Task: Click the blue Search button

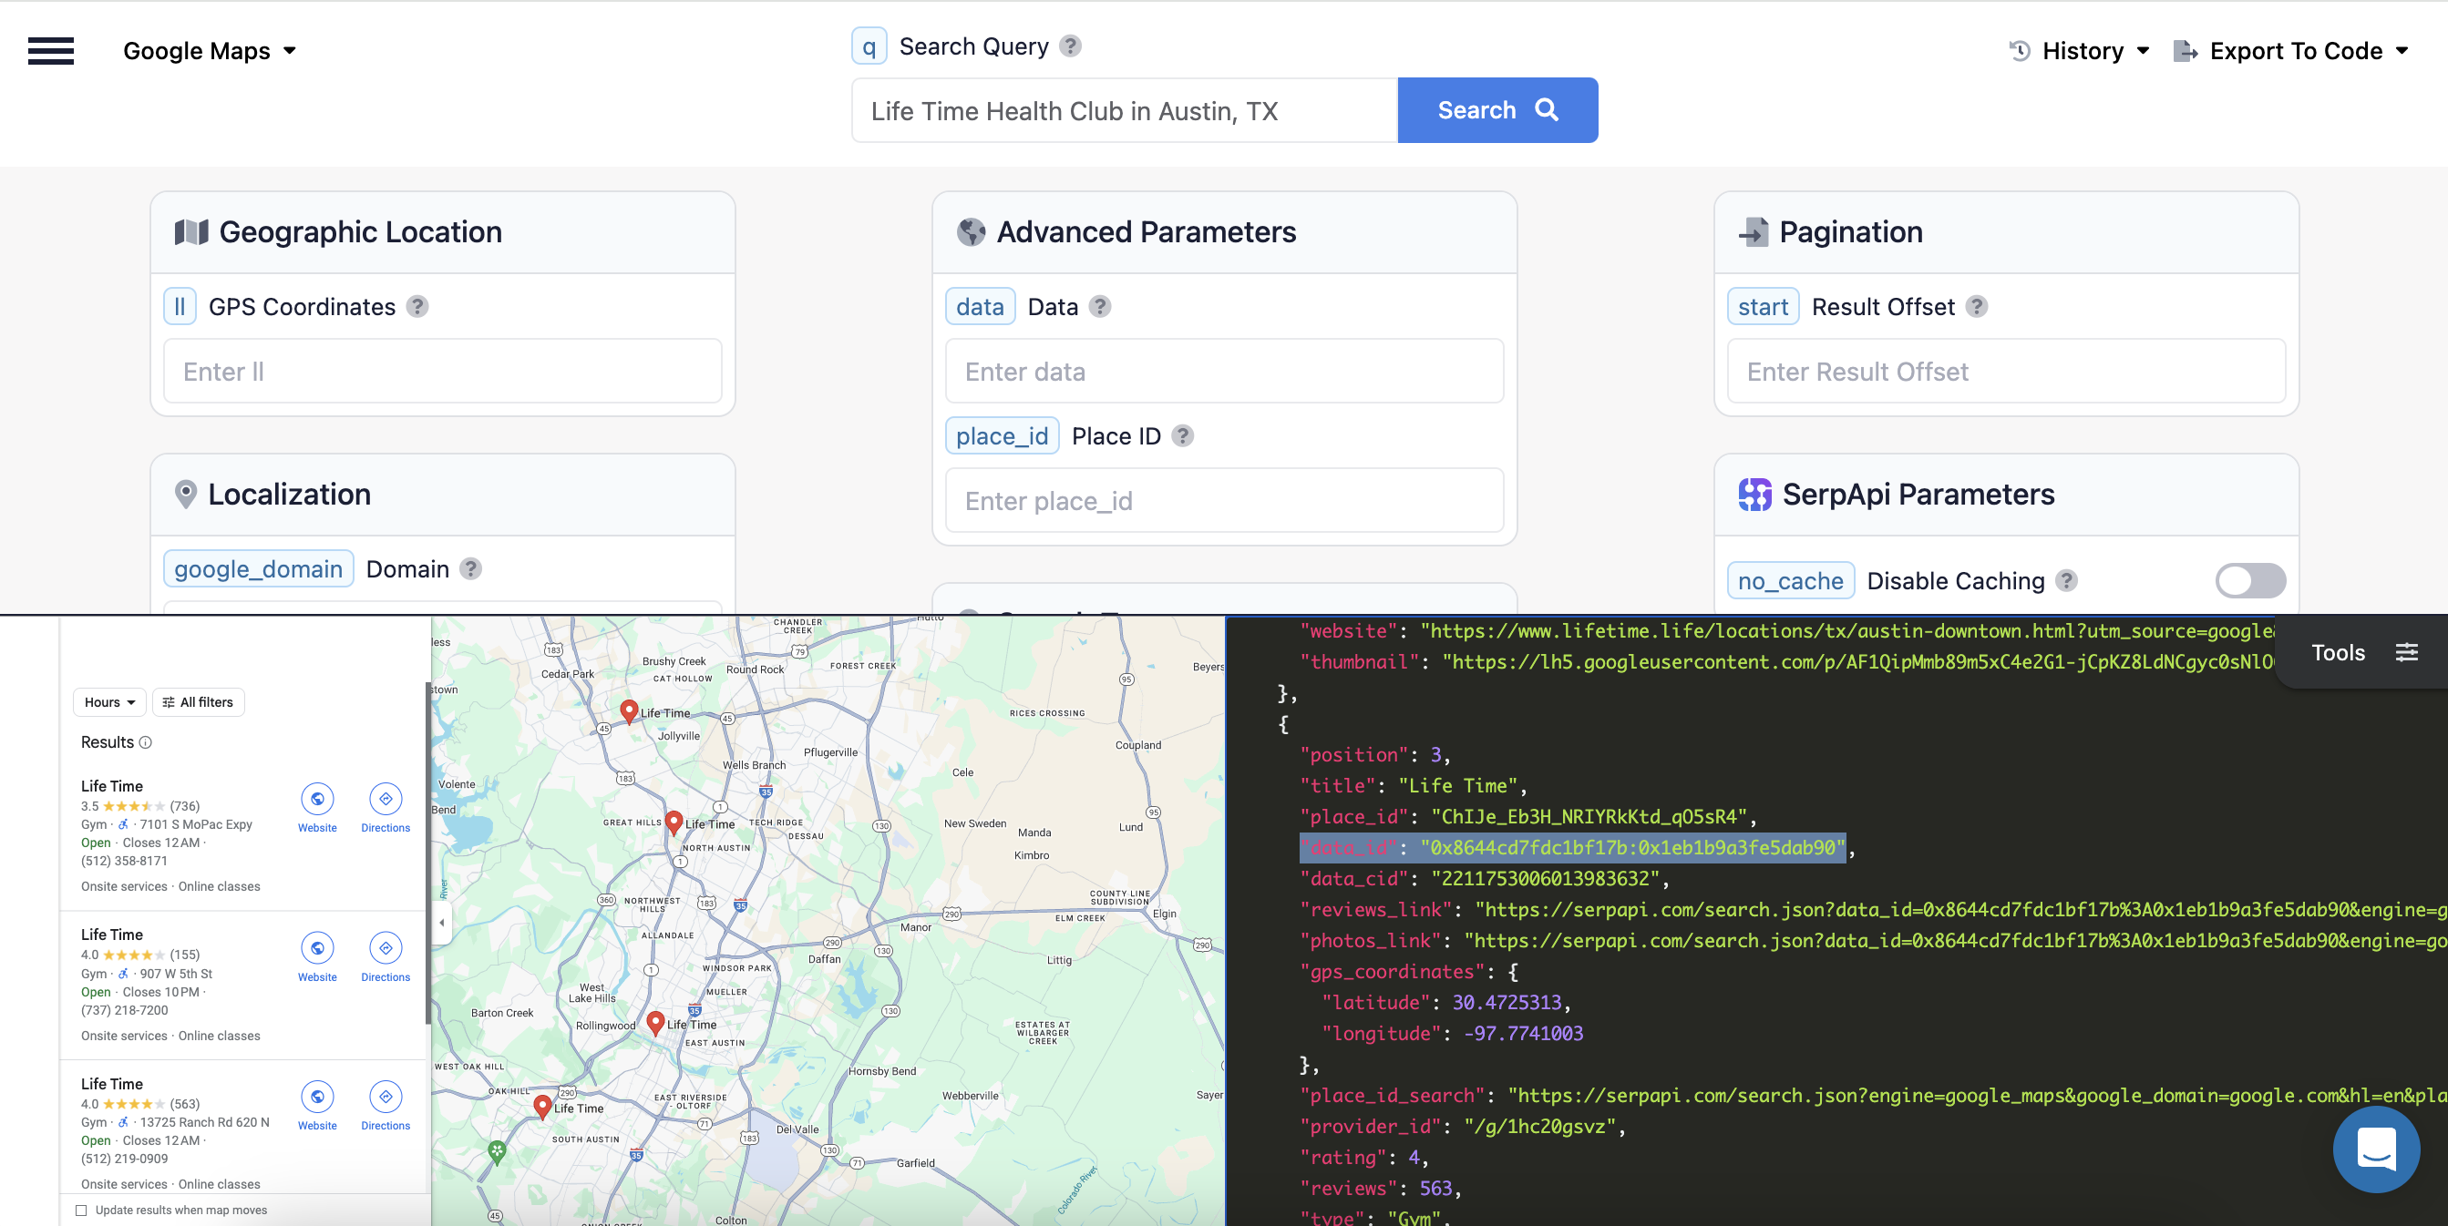Action: [1497, 110]
